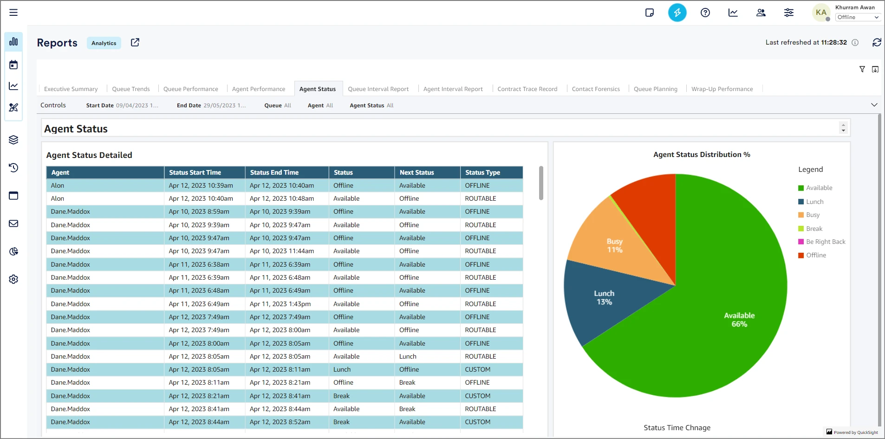Viewport: 885px width, 439px height.
Task: Open the settings gear in sidebar
Action: [x=13, y=279]
